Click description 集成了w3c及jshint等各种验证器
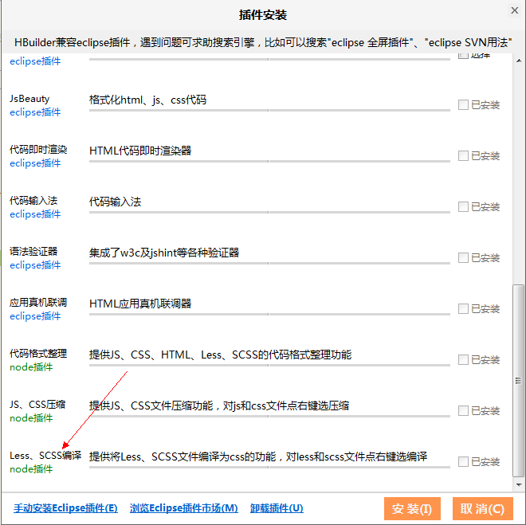Screen dimensions: 526x525 pos(164,253)
